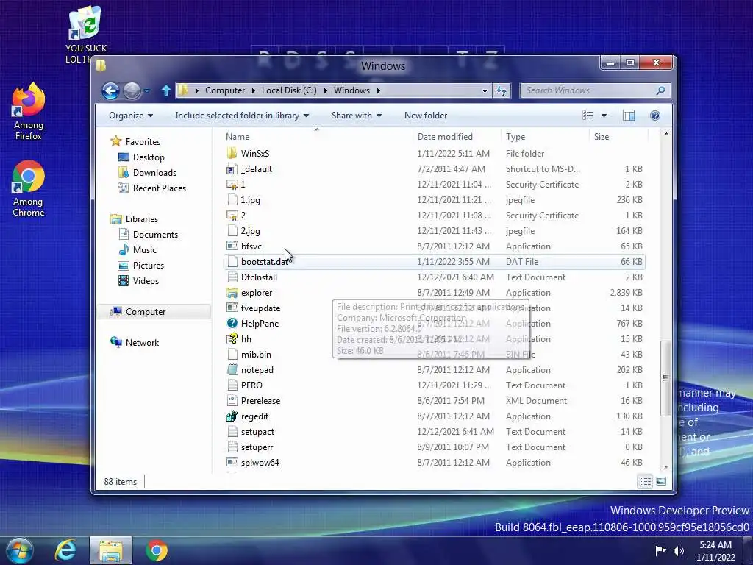Switch to large icons view status bar

(x=661, y=481)
